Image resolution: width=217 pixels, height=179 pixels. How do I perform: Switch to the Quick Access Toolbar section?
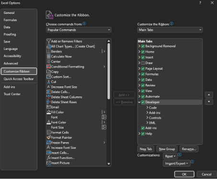coord(19,79)
